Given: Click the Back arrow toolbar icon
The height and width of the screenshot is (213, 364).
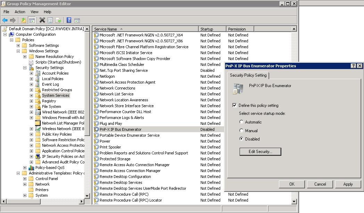Looking at the screenshot, I should [x=5, y=20].
